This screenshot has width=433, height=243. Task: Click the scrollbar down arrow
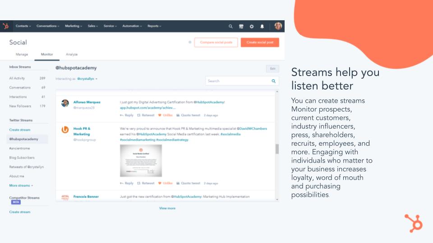pos(277,199)
